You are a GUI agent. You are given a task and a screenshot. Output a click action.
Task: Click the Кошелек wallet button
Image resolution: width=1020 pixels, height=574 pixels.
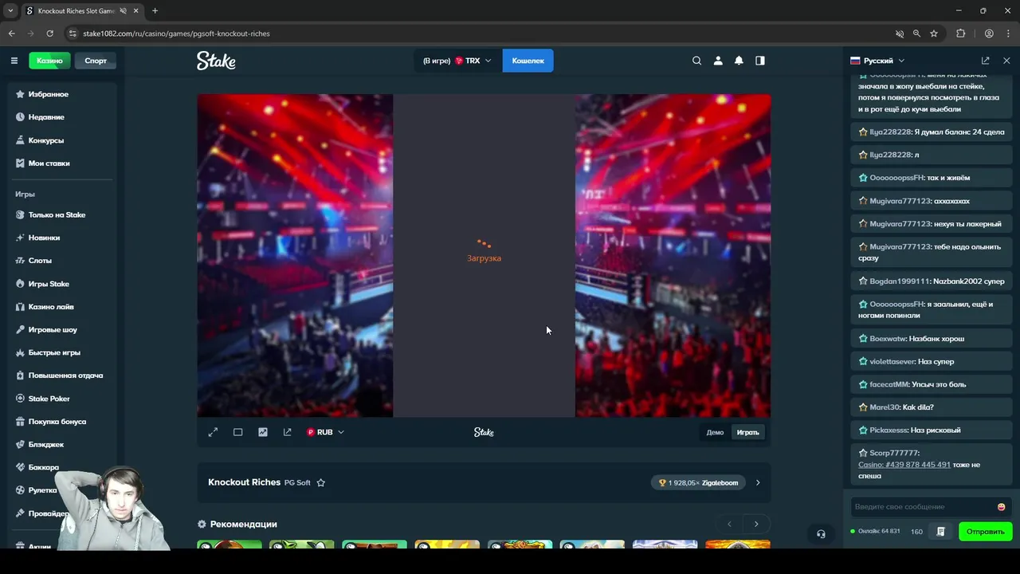pos(528,61)
